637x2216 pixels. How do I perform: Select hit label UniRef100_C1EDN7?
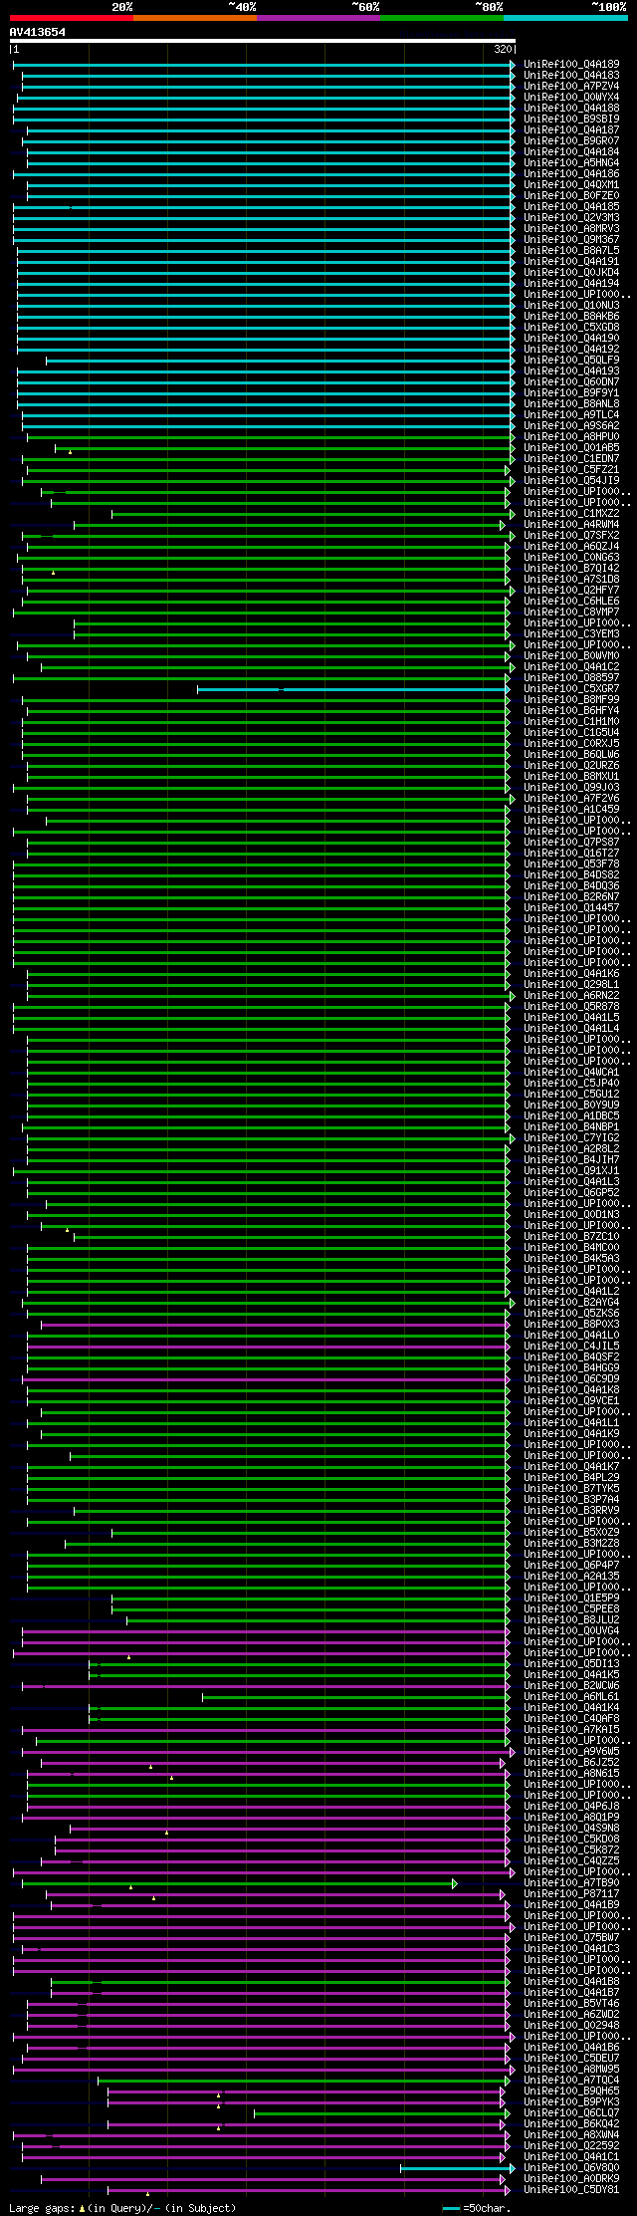tap(571, 459)
